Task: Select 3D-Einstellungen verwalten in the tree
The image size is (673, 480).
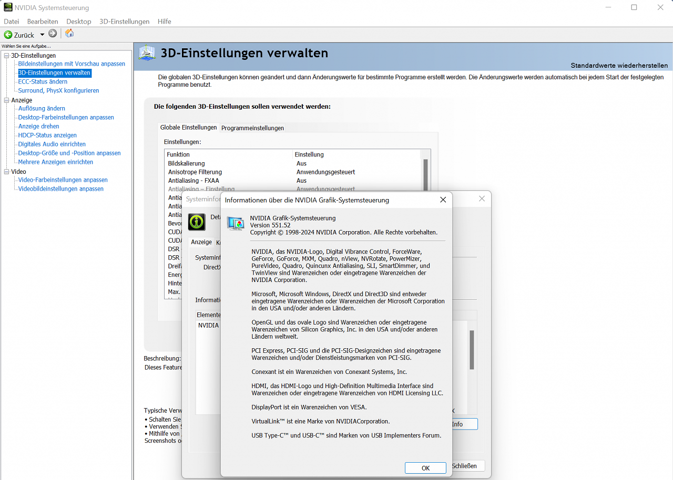Action: (x=55, y=73)
